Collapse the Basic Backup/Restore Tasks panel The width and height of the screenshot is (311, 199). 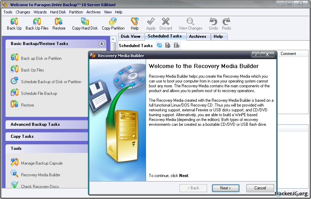[x=101, y=44]
